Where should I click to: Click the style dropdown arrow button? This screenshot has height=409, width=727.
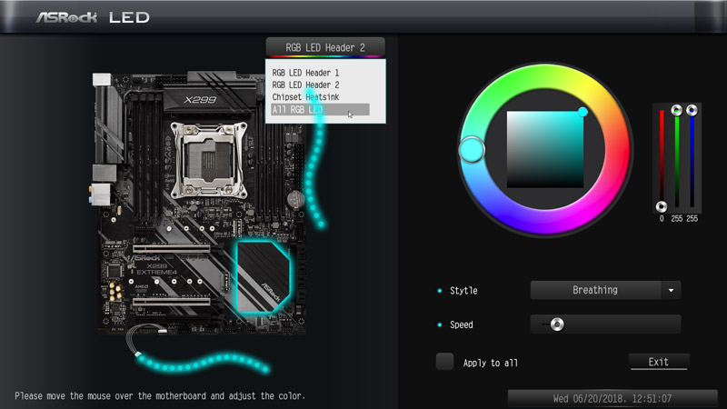coord(671,290)
